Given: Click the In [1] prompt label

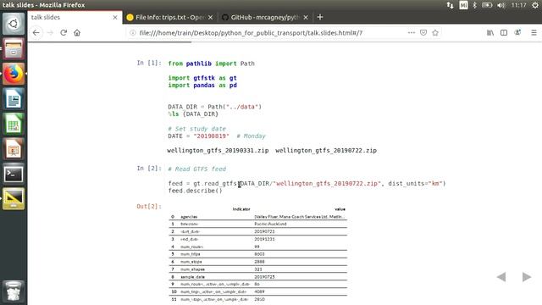Looking at the screenshot, I should click(x=149, y=63).
